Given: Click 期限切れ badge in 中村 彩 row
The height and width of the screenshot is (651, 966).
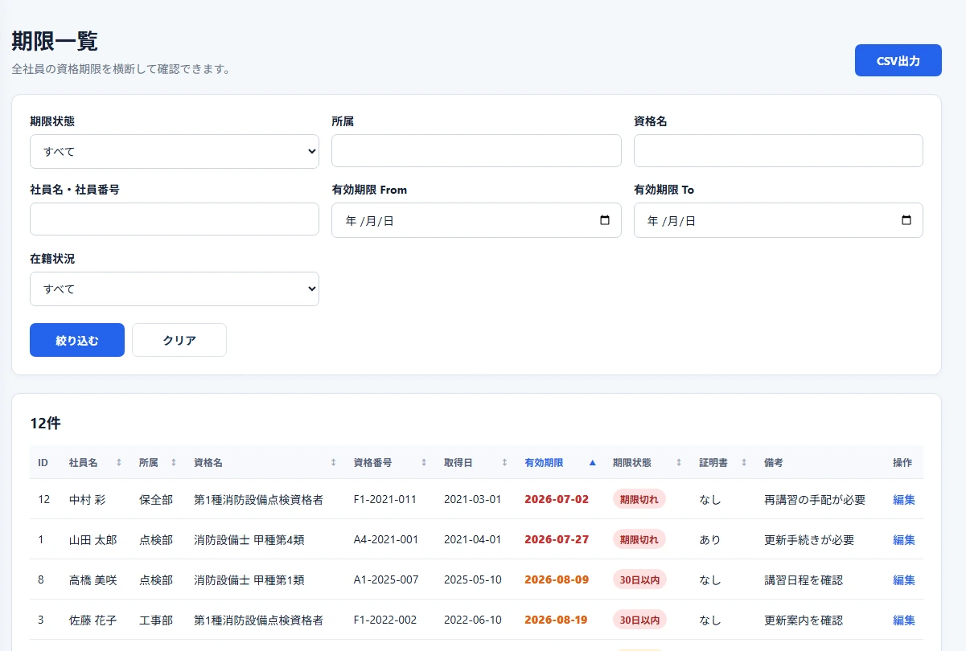Looking at the screenshot, I should pyautogui.click(x=639, y=499).
